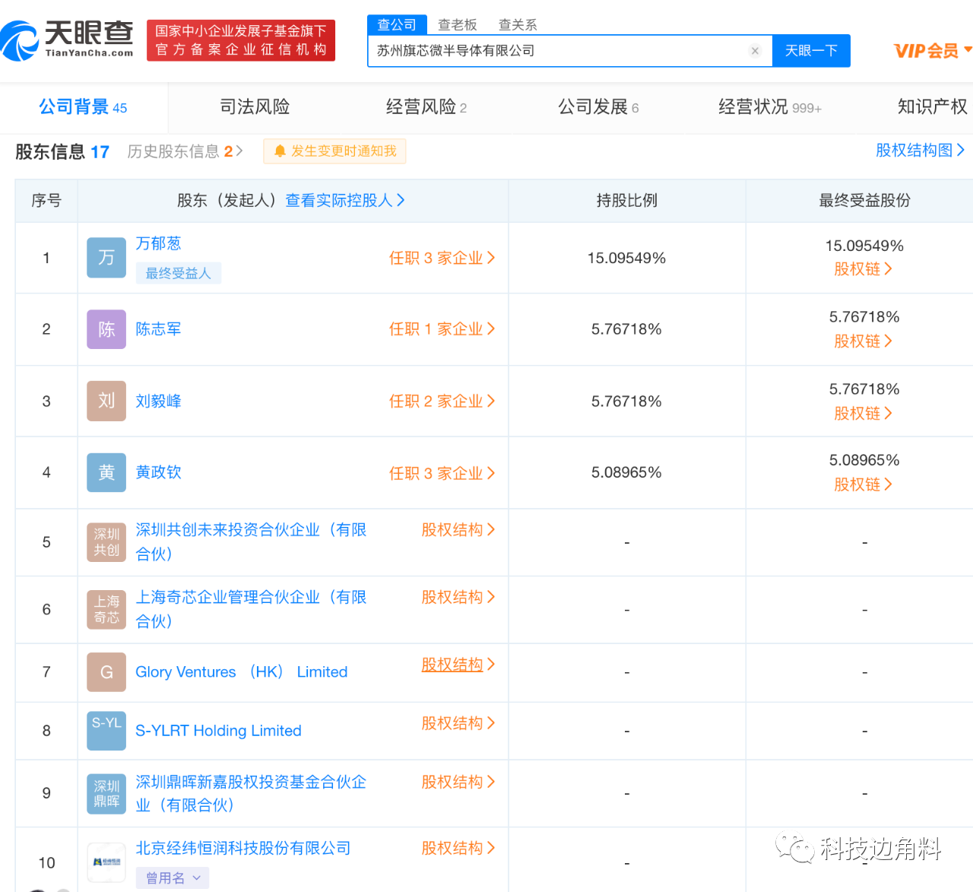This screenshot has width=973, height=892.
Task: Open 股权链 in 刘毅峰 row
Action: [864, 414]
